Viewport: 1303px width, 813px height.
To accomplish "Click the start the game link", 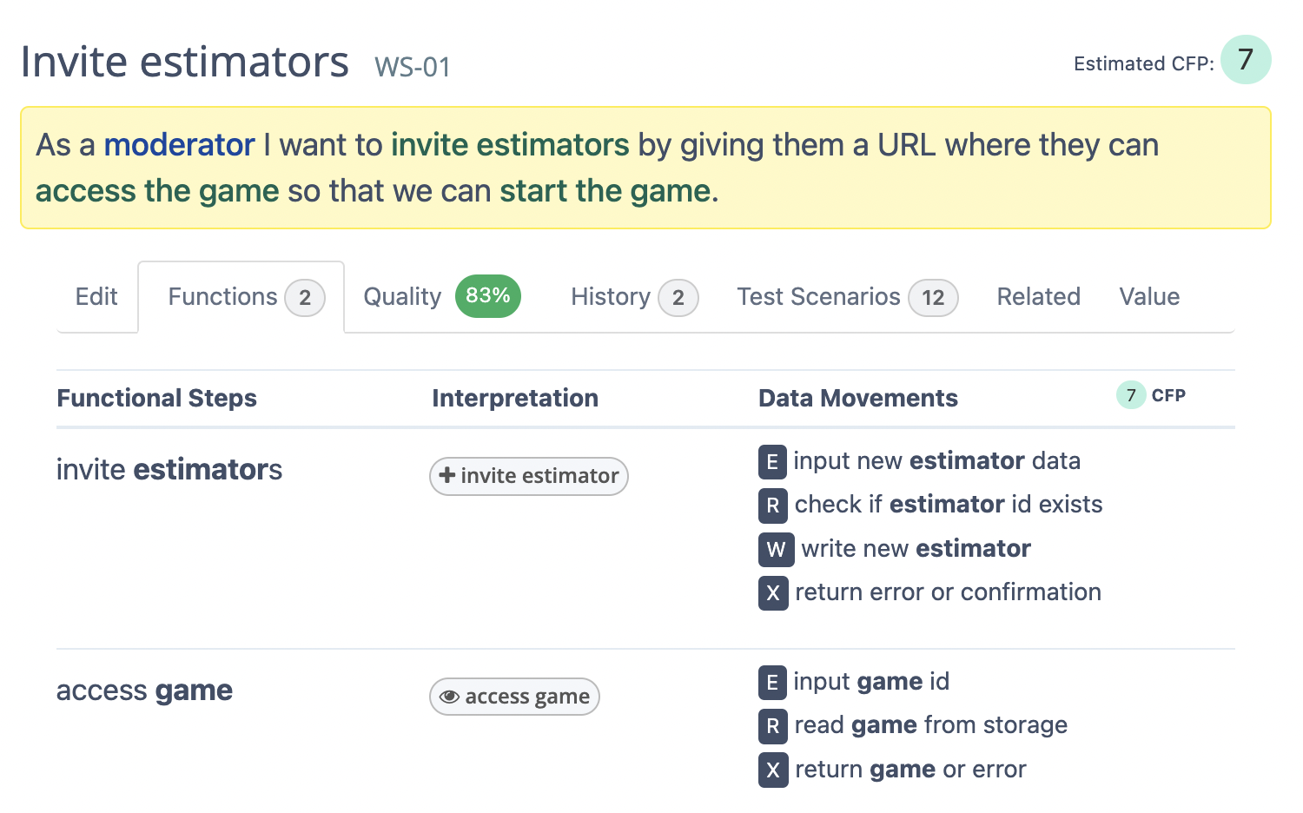I will coord(605,191).
